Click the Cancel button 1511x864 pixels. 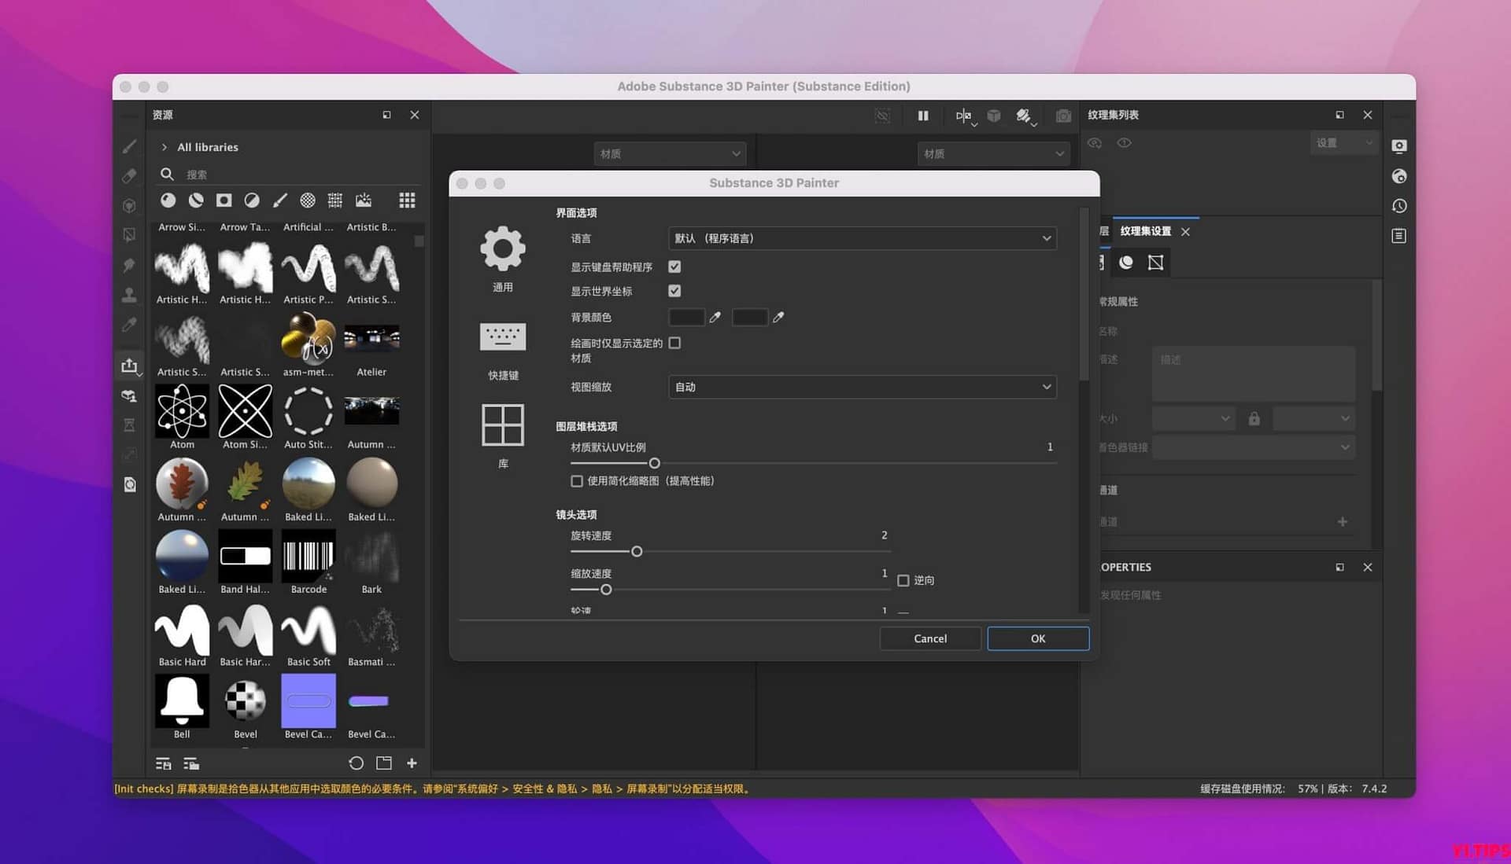pos(929,638)
